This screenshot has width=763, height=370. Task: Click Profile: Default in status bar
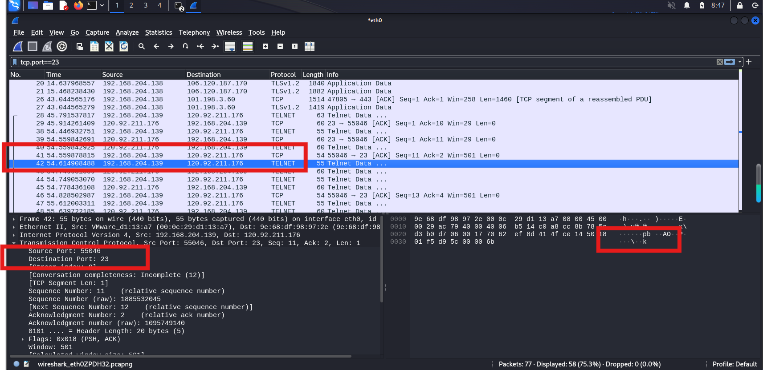point(734,364)
